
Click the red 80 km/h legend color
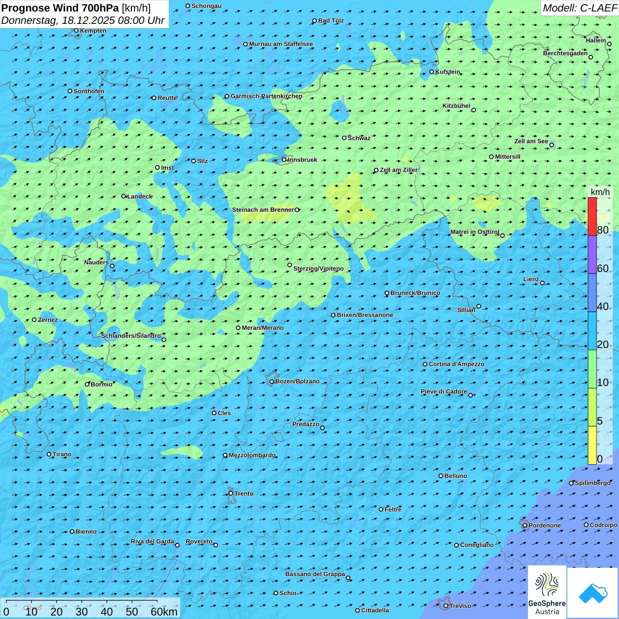coord(592,216)
